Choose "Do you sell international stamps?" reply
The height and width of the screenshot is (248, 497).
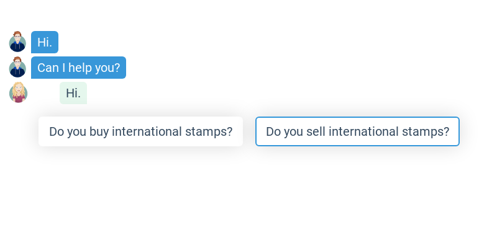(x=357, y=131)
